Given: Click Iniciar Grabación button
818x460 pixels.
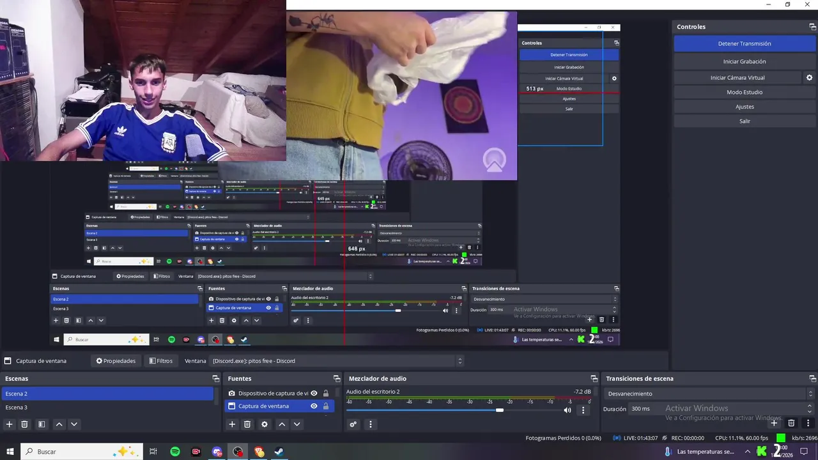Looking at the screenshot, I should (x=745, y=61).
